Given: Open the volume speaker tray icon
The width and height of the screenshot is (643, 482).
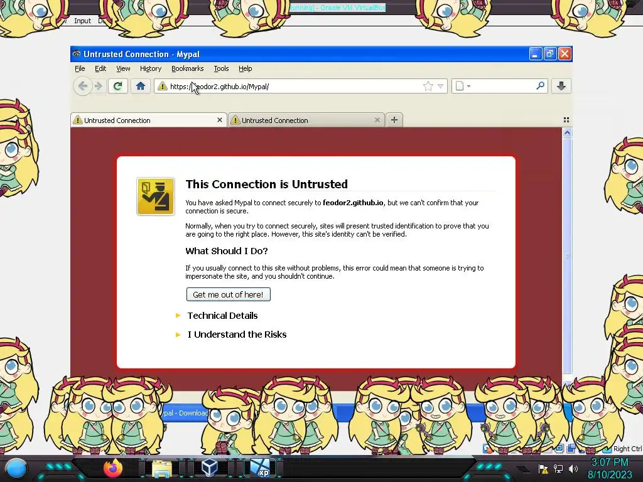Looking at the screenshot, I should pos(573,468).
